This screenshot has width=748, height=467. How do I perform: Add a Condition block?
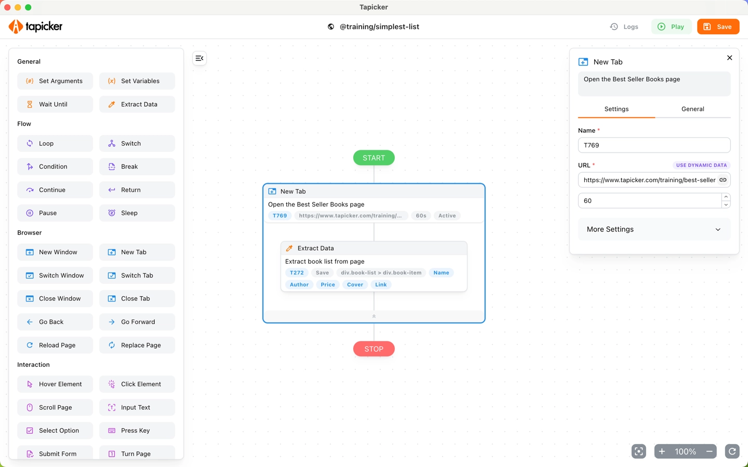tap(55, 167)
